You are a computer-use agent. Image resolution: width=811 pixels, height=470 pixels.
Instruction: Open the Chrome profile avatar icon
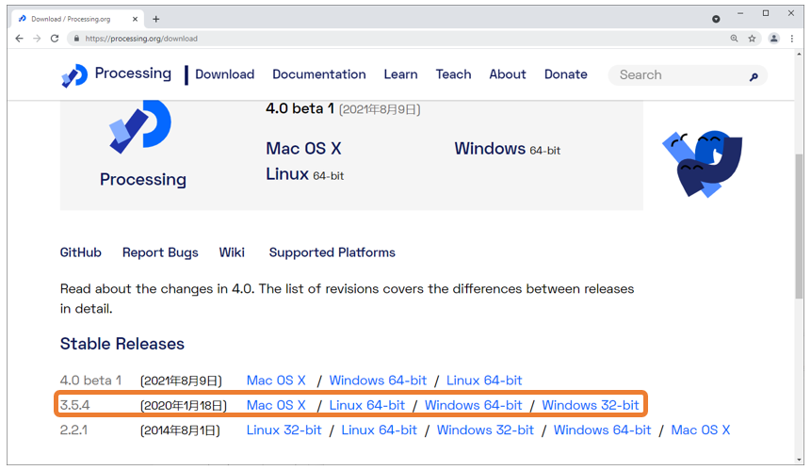[x=773, y=39]
